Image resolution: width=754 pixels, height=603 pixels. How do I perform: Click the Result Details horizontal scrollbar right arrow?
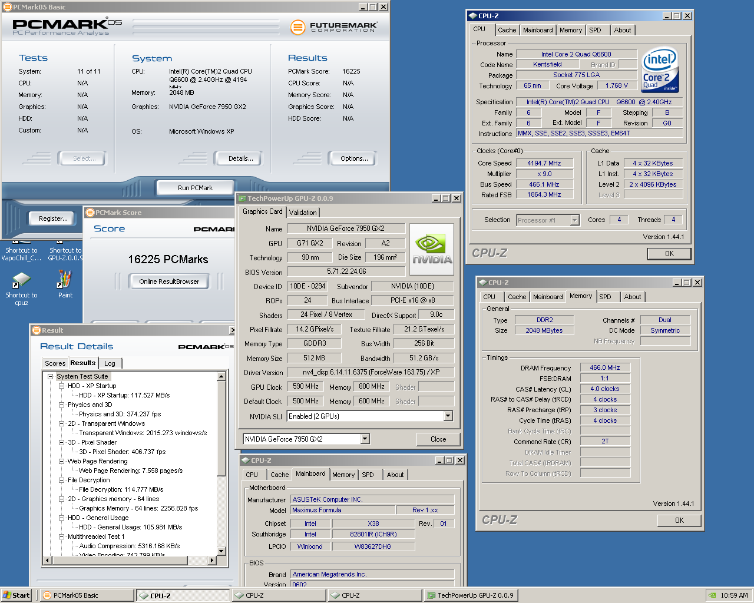[213, 560]
